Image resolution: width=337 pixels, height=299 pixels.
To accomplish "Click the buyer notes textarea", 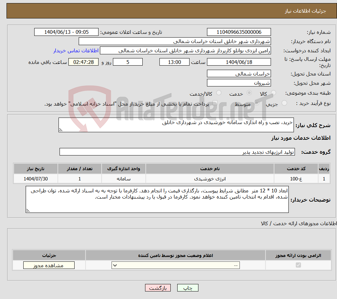I will (x=157, y=200).
